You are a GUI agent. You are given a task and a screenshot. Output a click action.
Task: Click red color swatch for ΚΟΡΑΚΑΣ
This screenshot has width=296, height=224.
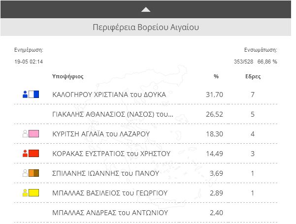pyautogui.click(x=34, y=153)
